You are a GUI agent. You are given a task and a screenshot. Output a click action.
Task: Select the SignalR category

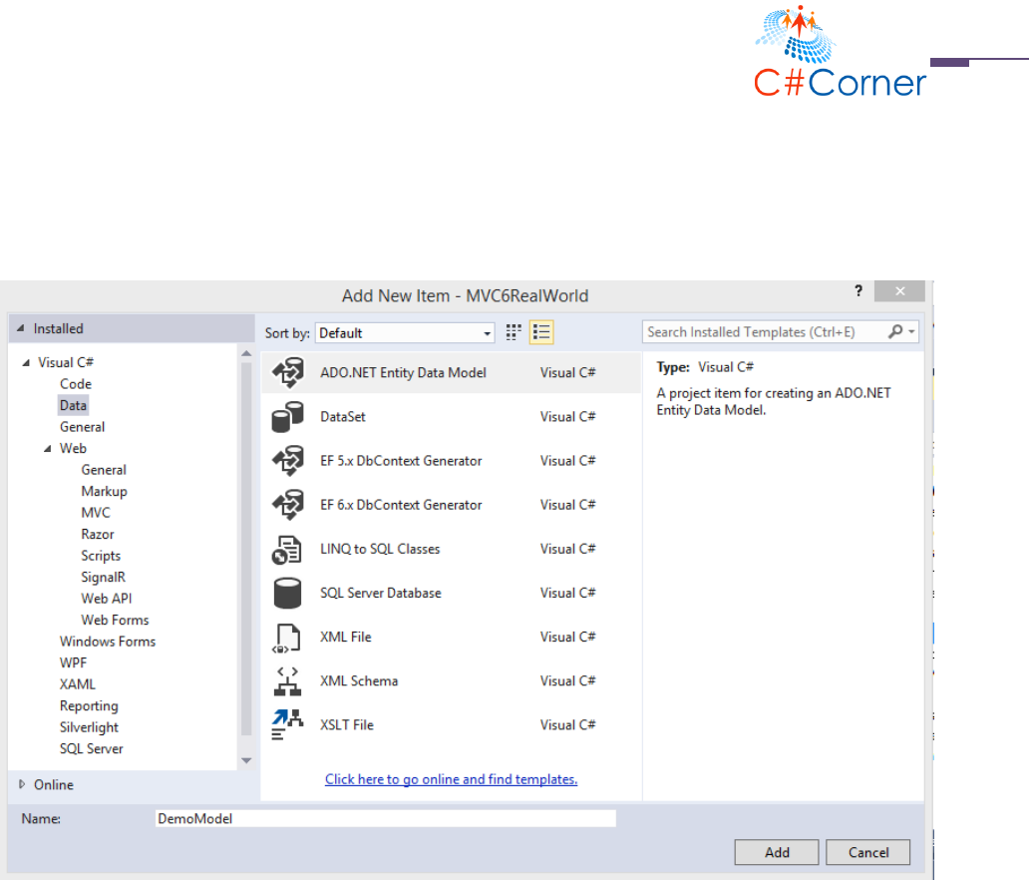click(103, 577)
